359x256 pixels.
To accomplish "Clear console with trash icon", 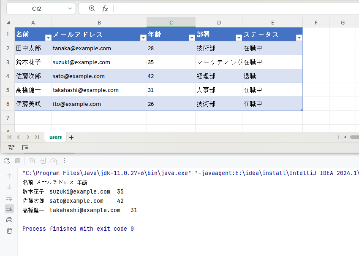I will 9,231.
